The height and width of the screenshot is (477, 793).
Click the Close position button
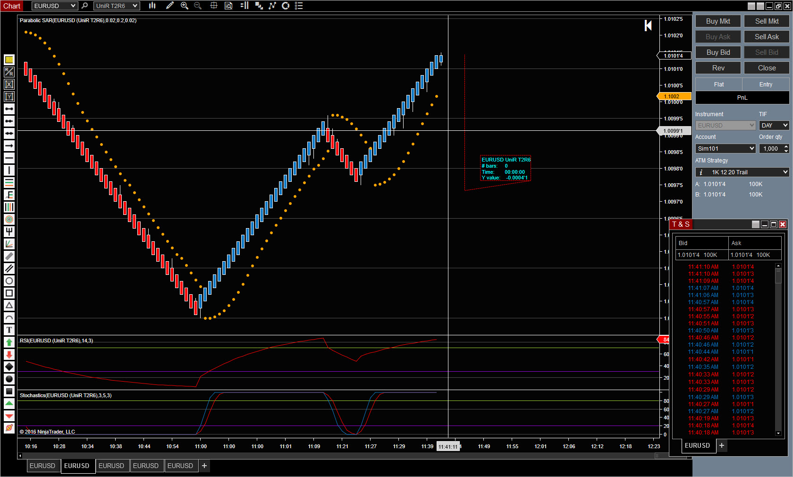tap(767, 68)
